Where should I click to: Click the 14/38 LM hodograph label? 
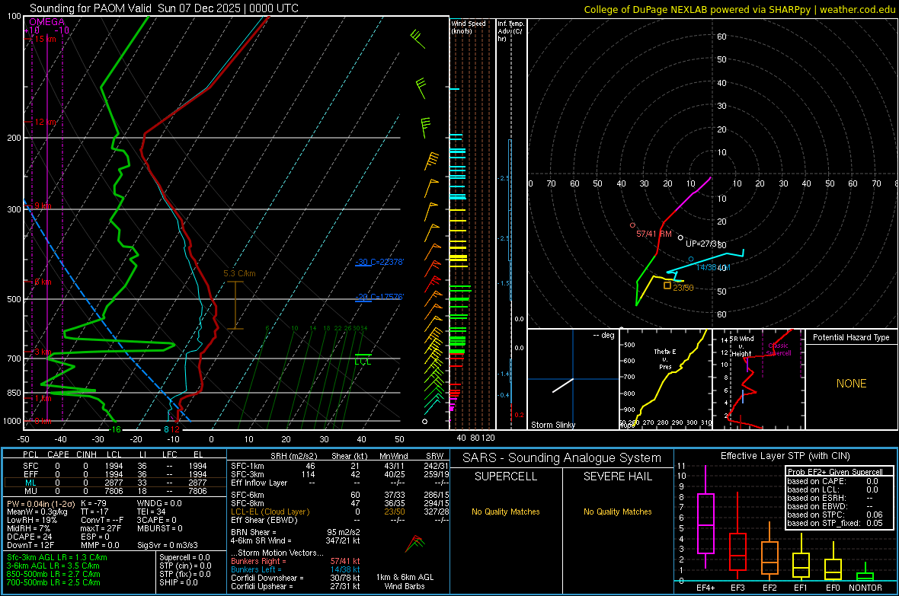coord(712,268)
